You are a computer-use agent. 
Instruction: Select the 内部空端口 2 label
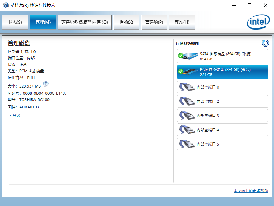pos(208,101)
